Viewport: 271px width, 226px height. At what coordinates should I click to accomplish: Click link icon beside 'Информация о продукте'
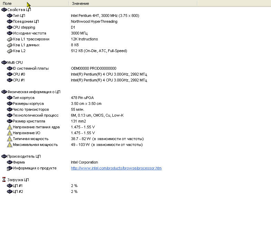(x=10, y=168)
